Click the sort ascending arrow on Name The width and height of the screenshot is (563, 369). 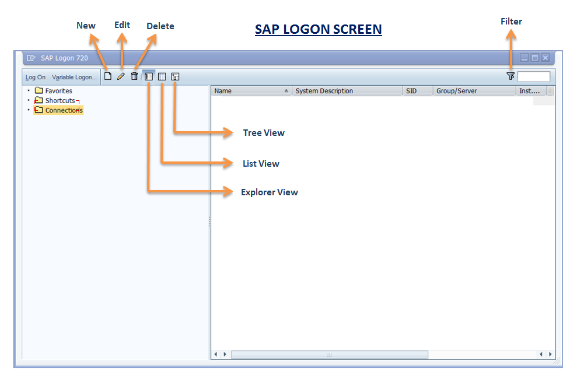(x=286, y=90)
